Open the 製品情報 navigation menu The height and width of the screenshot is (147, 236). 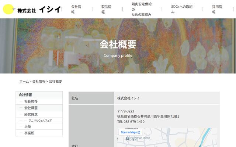point(106,9)
